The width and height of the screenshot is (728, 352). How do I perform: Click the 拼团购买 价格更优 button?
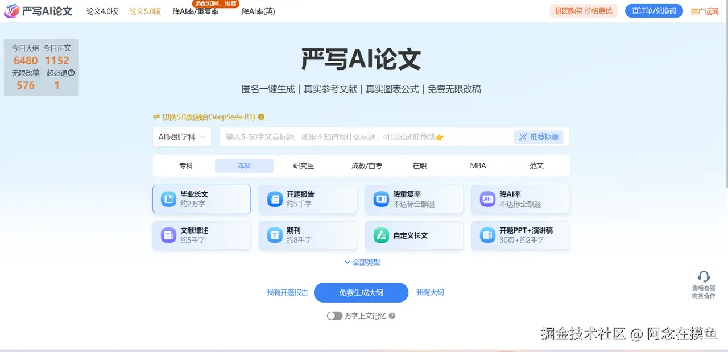pos(584,11)
